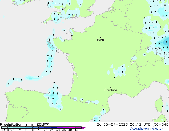Click the legend value label '50'

(x=82, y=130)
